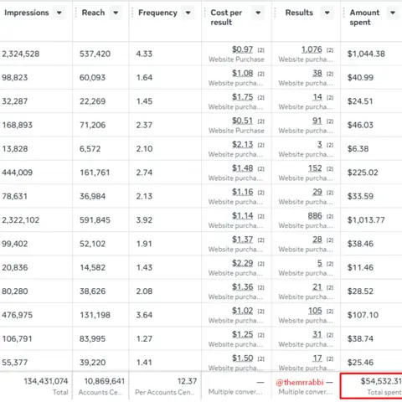Image resolution: width=402 pixels, height=402 pixels.
Task: Open the Results column dropdown arrow
Action: click(x=327, y=13)
